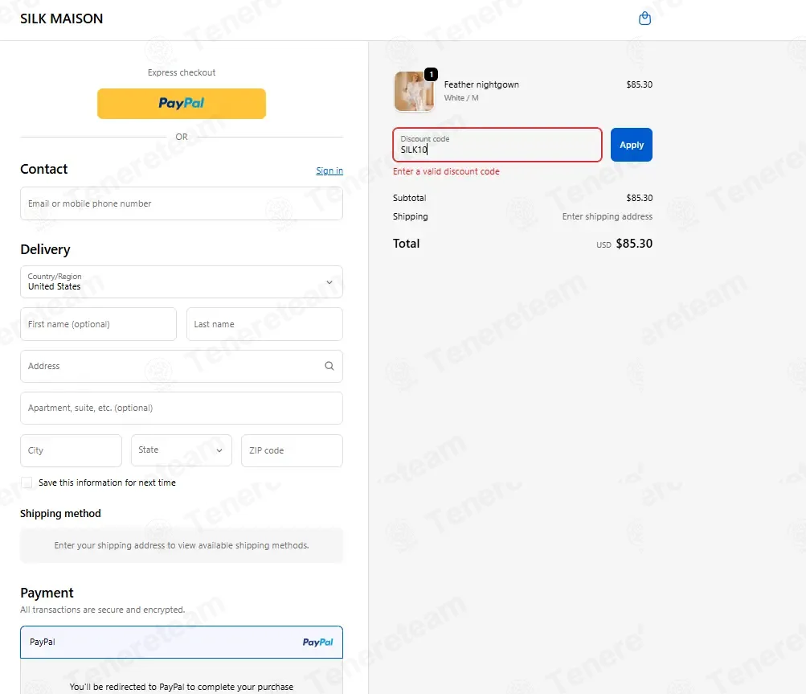806x694 pixels.
Task: Click the White / M variant text
Action: [461, 98]
